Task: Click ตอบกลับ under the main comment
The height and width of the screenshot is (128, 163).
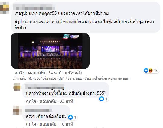Action: click(37, 73)
